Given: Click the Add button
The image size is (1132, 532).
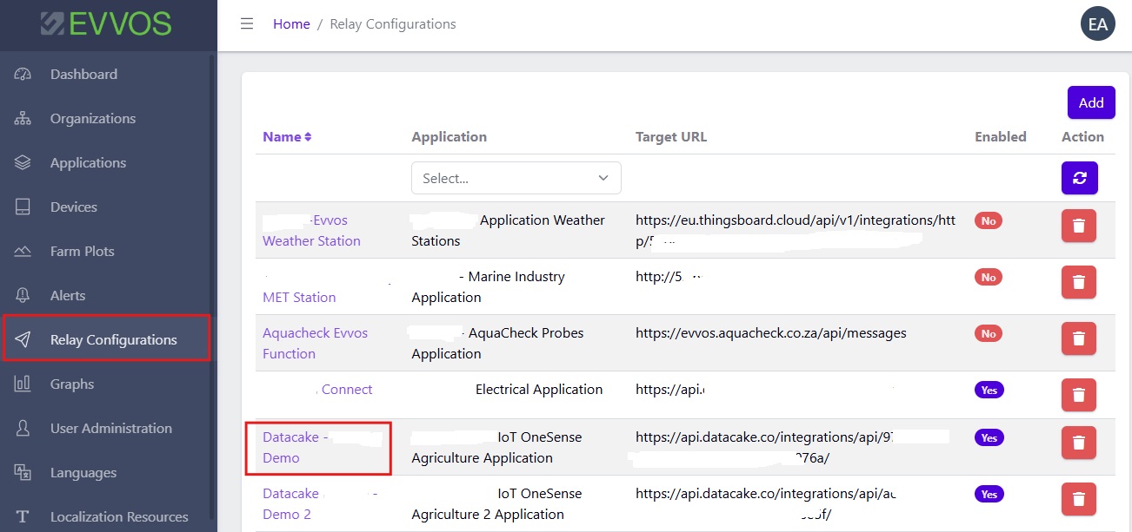Looking at the screenshot, I should 1090,102.
